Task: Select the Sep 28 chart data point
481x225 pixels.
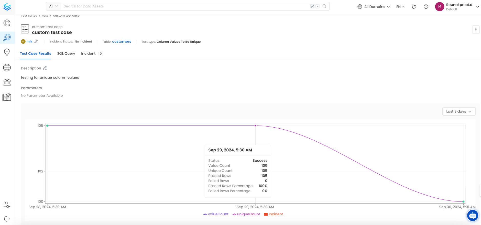Action: (47, 126)
